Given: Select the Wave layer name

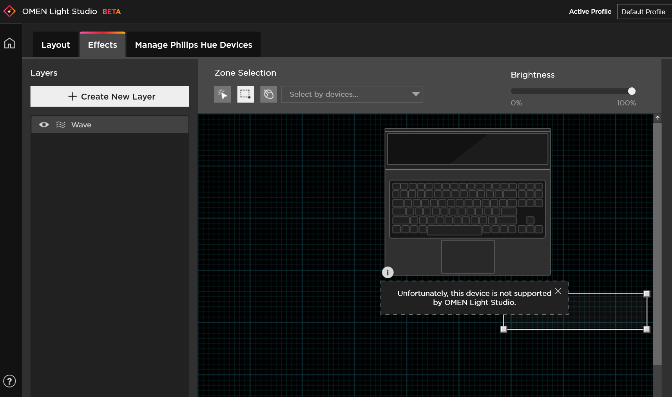Looking at the screenshot, I should tap(82, 125).
